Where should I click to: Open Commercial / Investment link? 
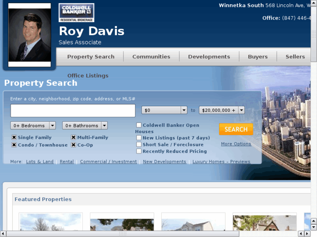tap(109, 162)
